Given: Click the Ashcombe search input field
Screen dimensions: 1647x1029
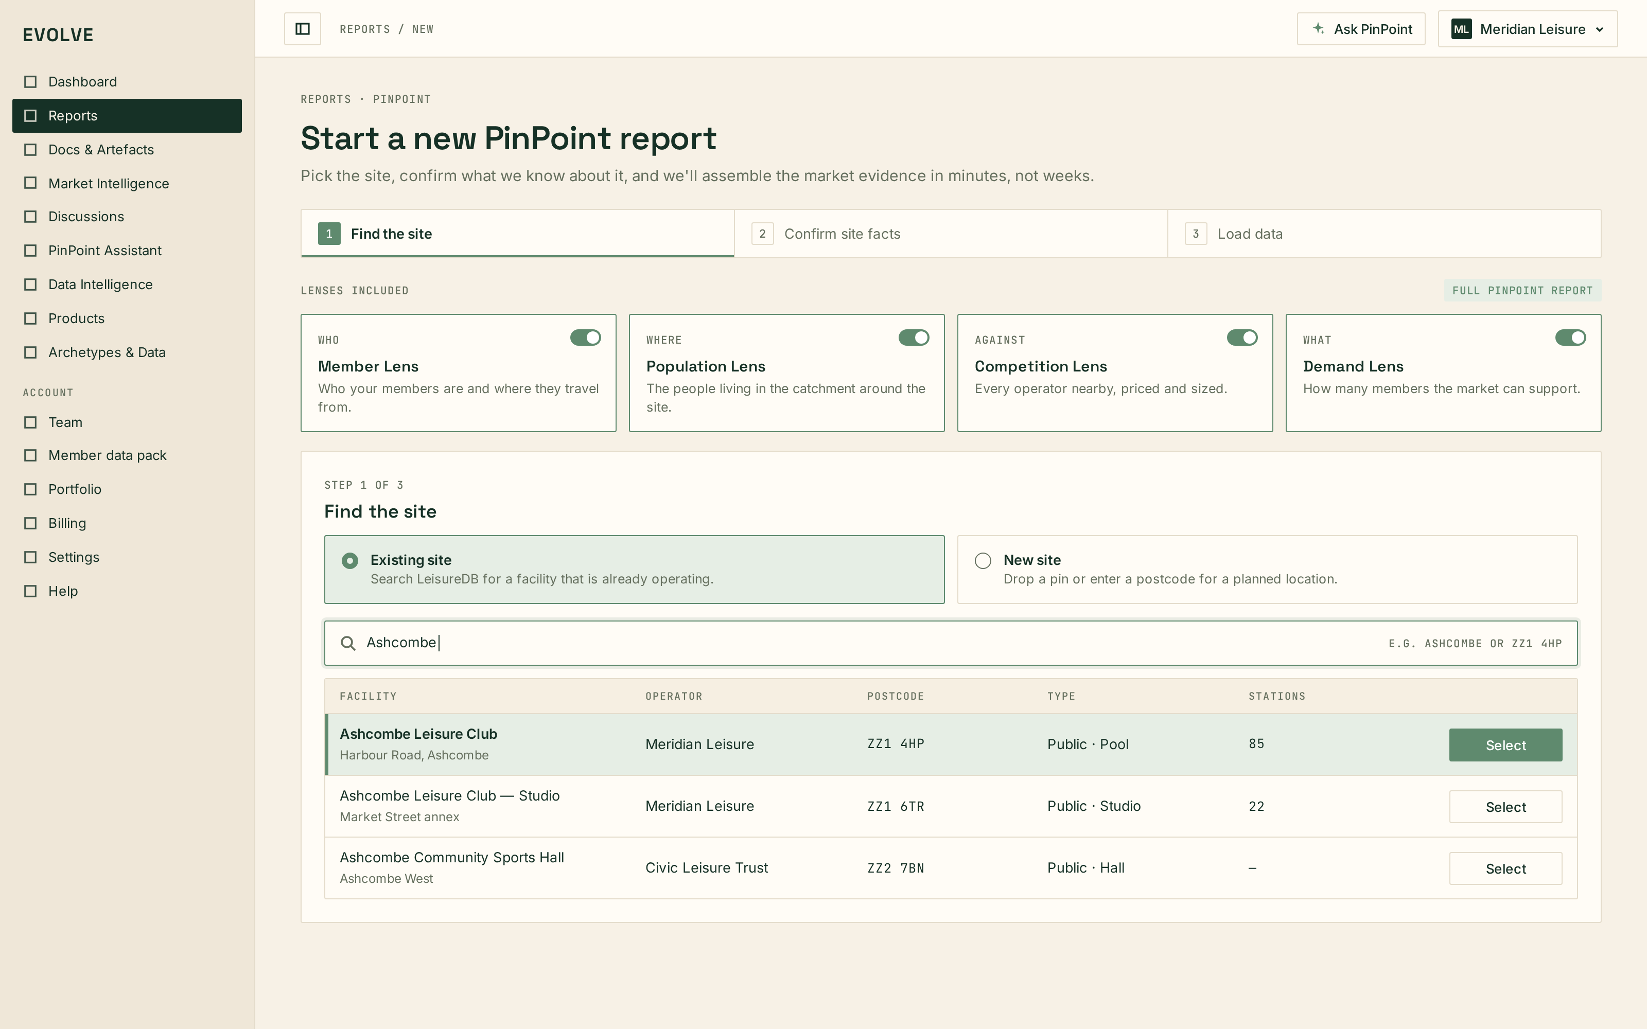Looking at the screenshot, I should click(951, 643).
